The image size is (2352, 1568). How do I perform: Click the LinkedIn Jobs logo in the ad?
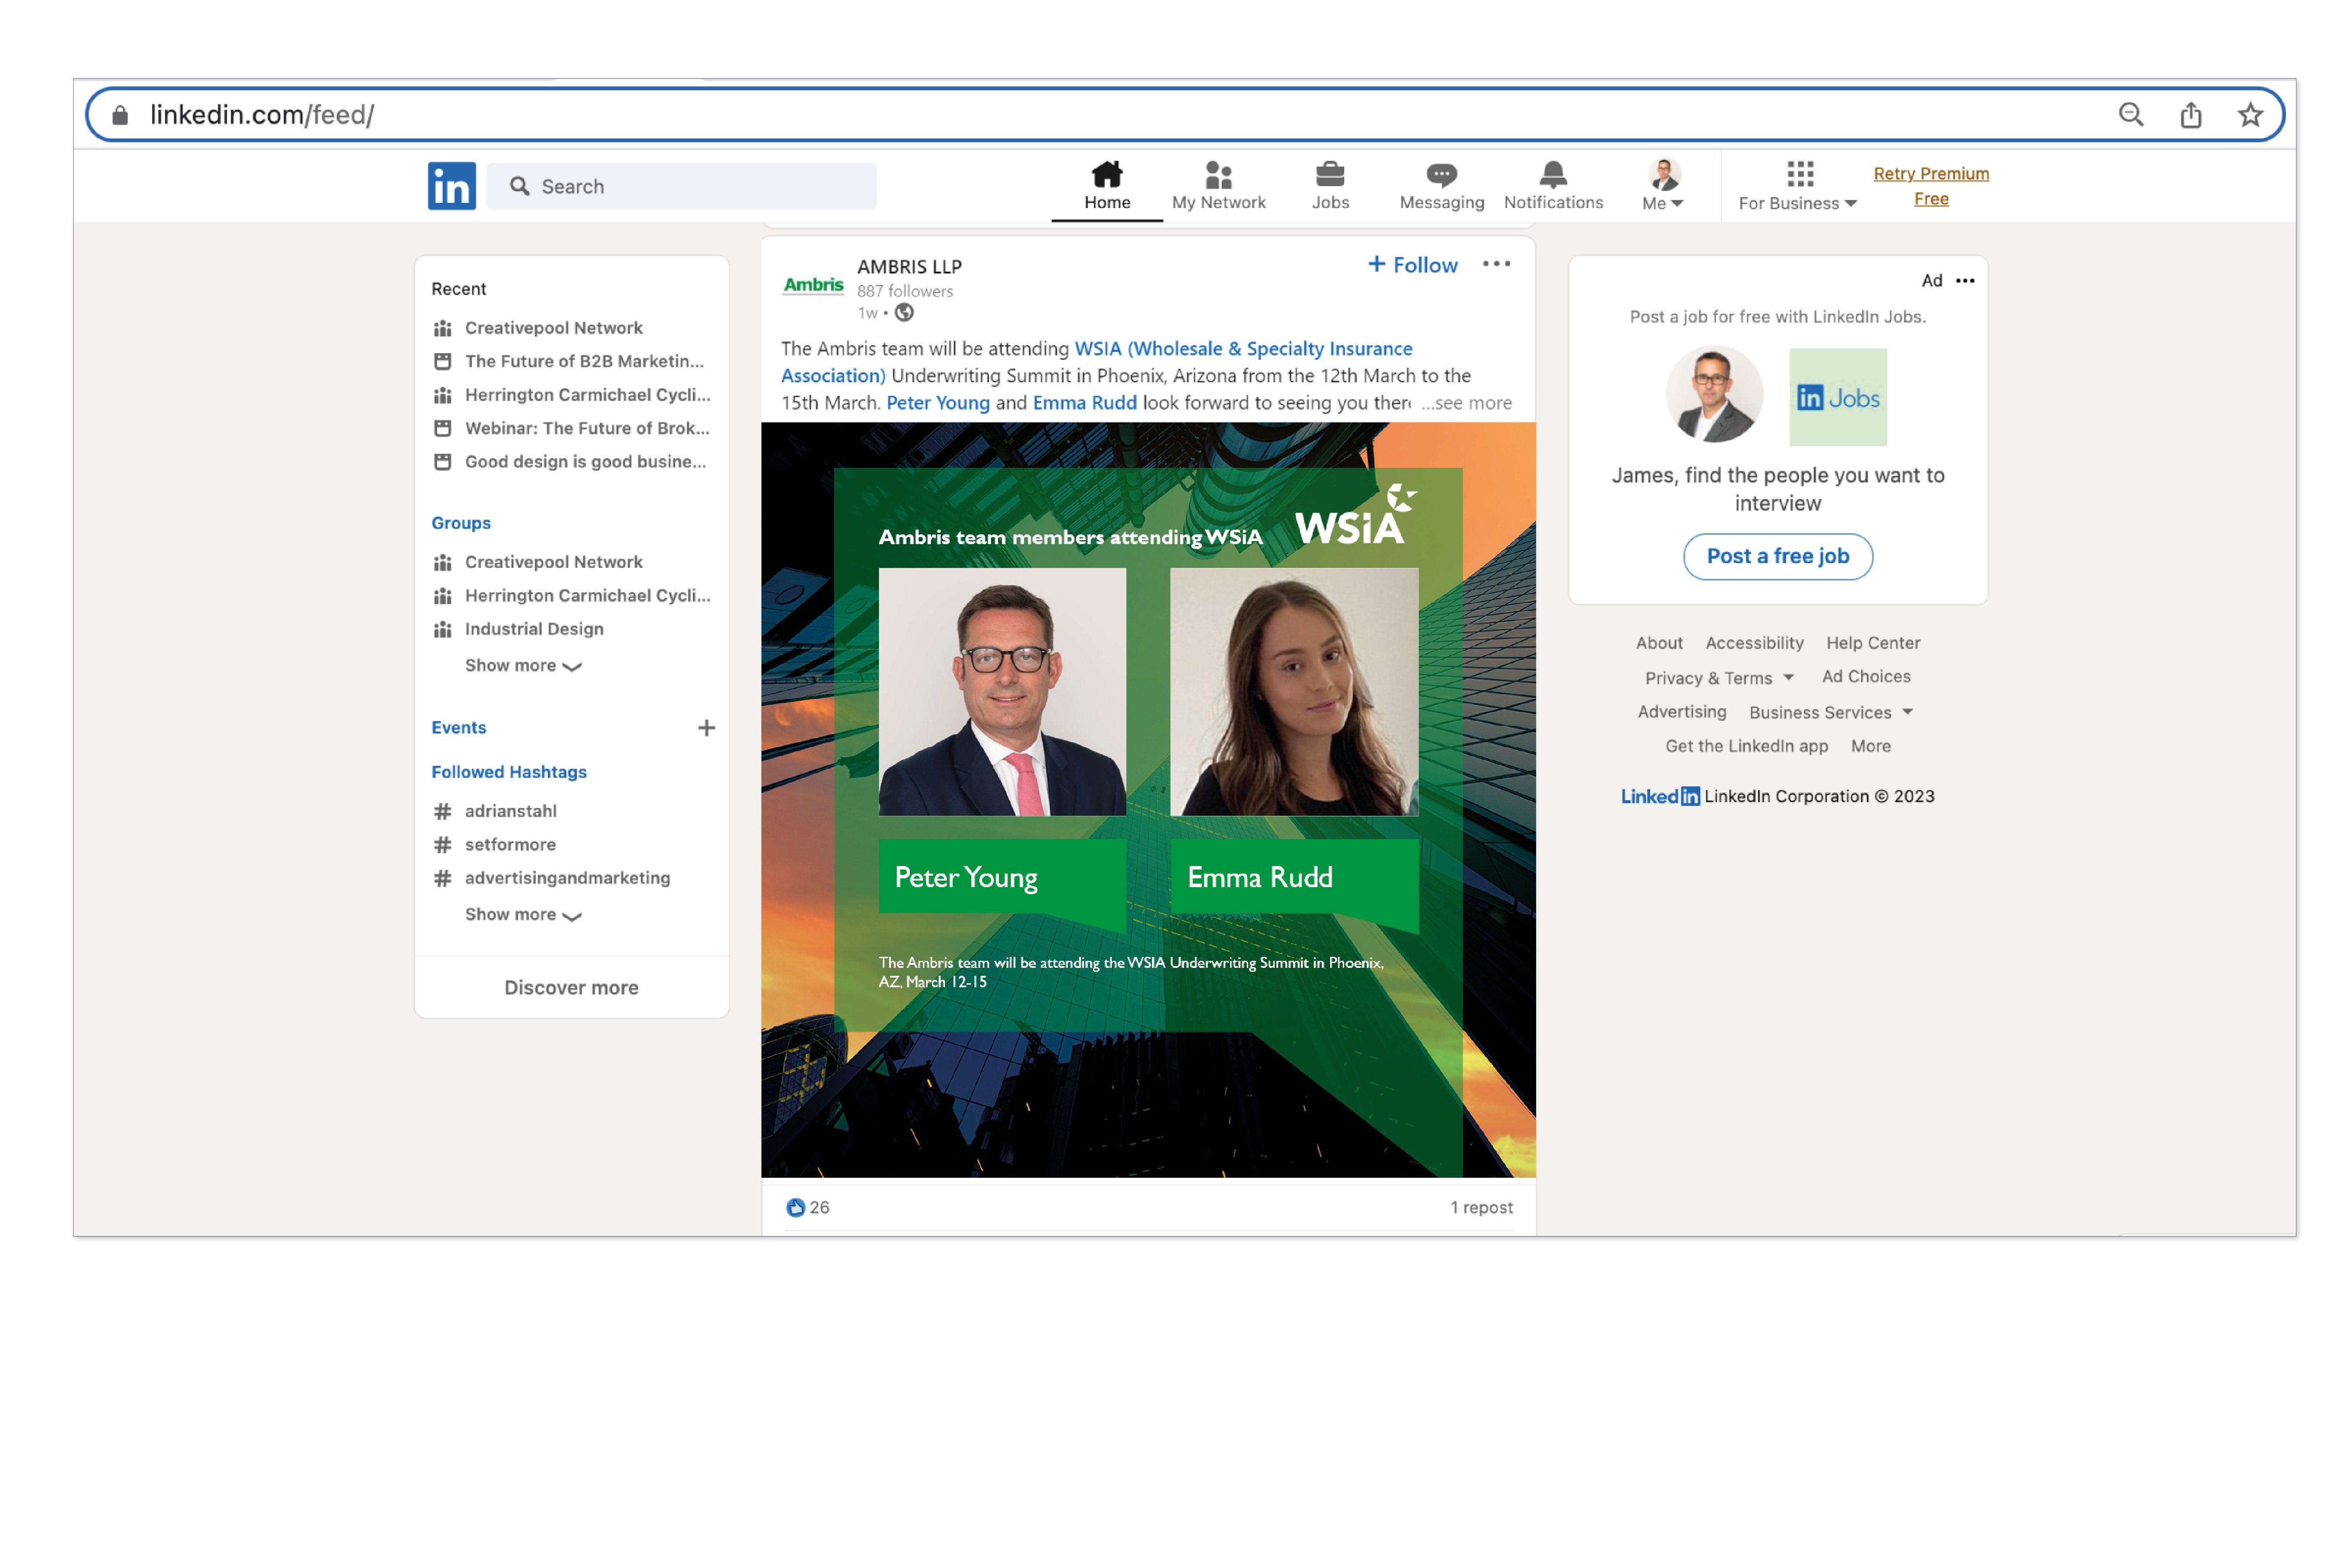pyautogui.click(x=1838, y=397)
